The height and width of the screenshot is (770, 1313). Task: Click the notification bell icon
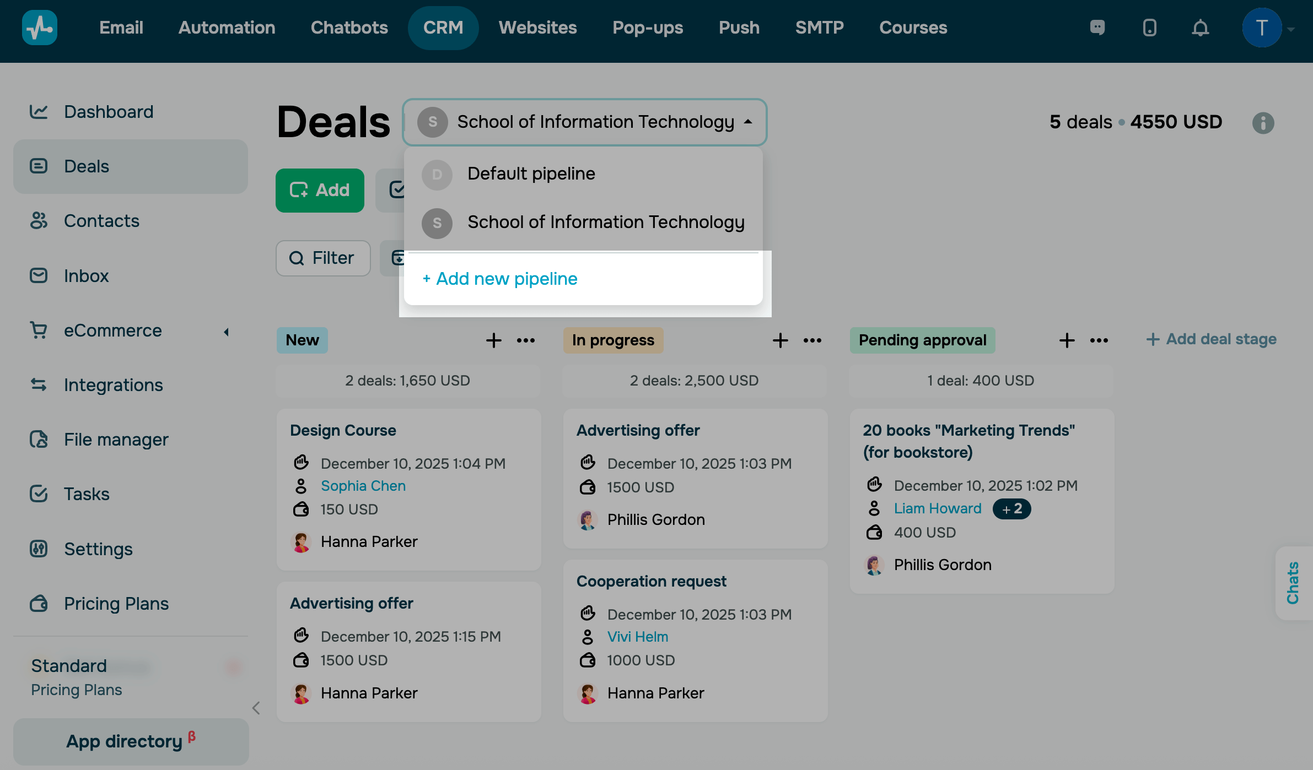pos(1200,28)
